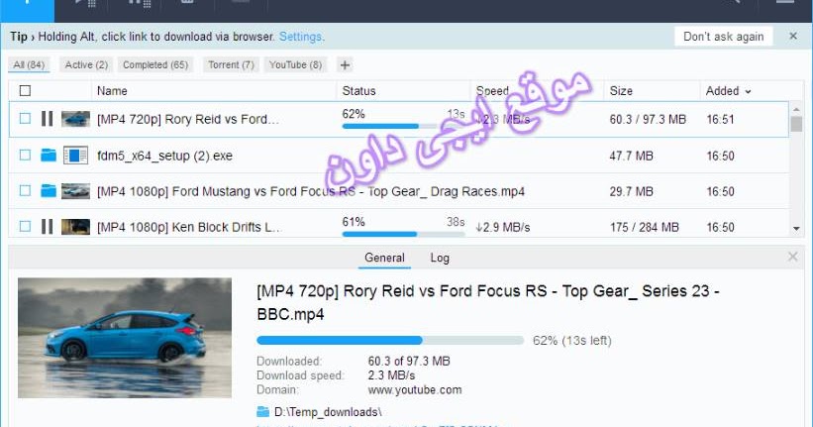This screenshot has height=427, width=813.
Task: Filter by Completed (65) downloads
Action: [x=155, y=64]
